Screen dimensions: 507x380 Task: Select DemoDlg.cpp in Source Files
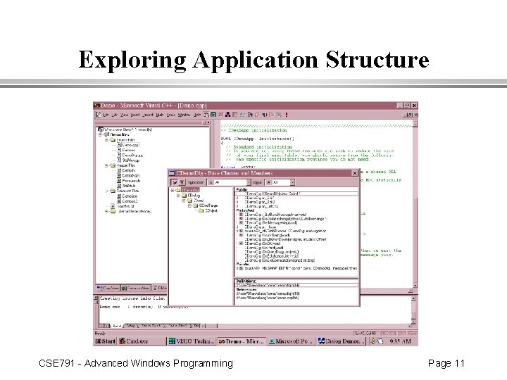pyautogui.click(x=130, y=156)
